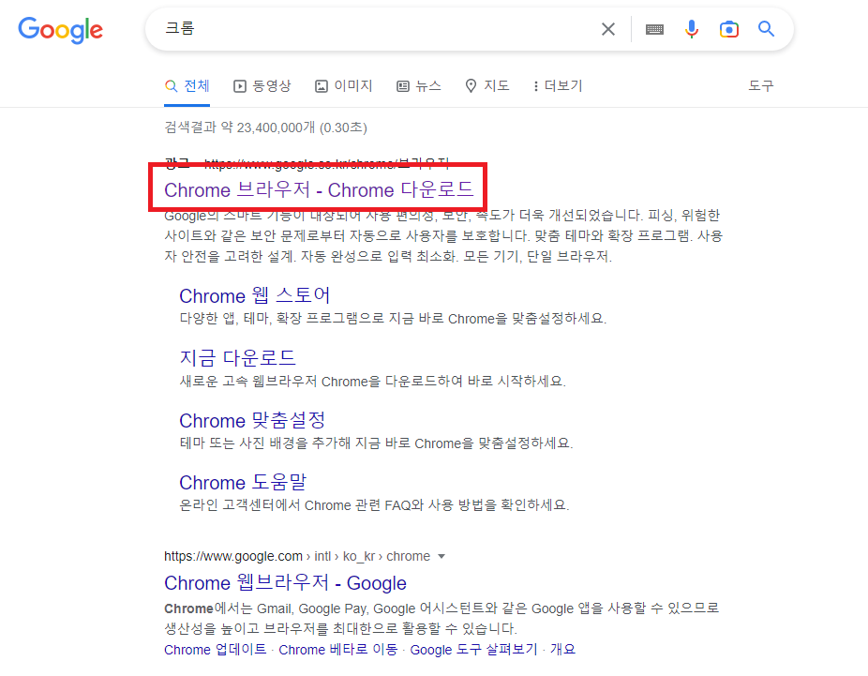Screen dimensions: 868x676
Task: Switch to the 동영상 tab
Action: coord(262,86)
